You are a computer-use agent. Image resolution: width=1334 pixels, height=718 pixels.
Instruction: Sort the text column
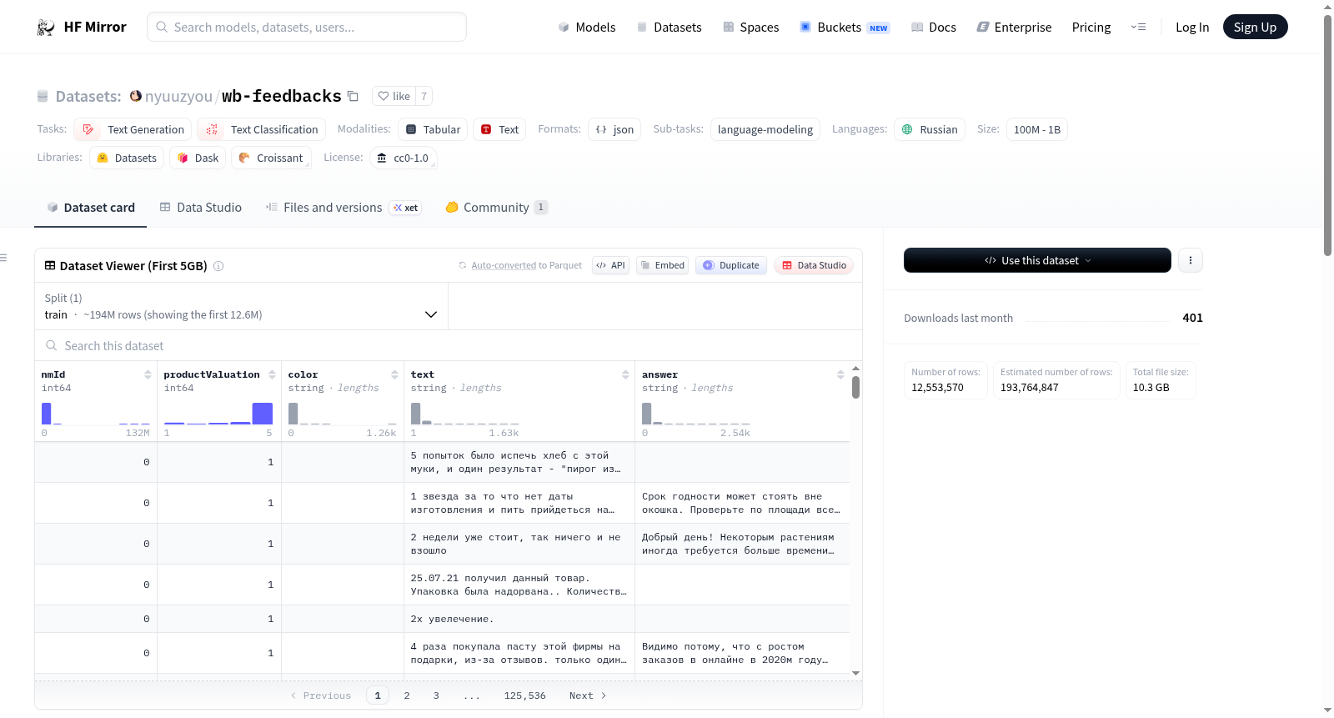pyautogui.click(x=625, y=374)
